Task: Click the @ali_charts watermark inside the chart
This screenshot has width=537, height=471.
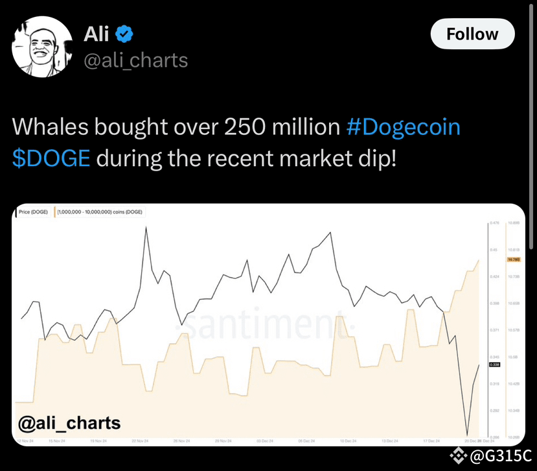Action: point(69,423)
